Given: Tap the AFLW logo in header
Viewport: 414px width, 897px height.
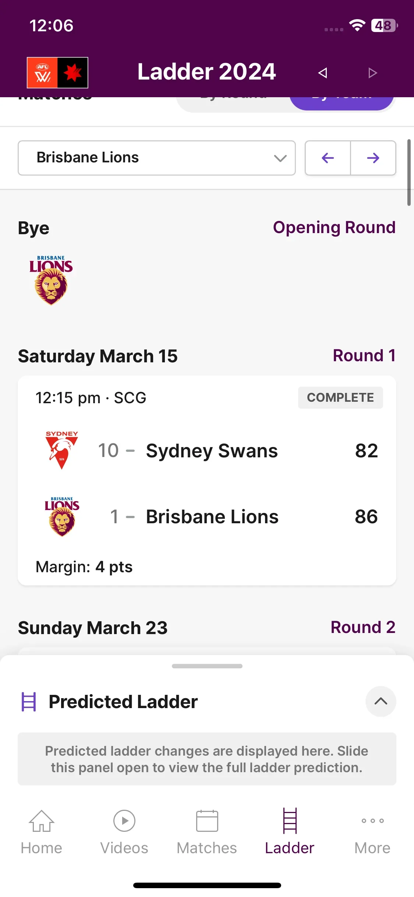Looking at the screenshot, I should point(57,73).
